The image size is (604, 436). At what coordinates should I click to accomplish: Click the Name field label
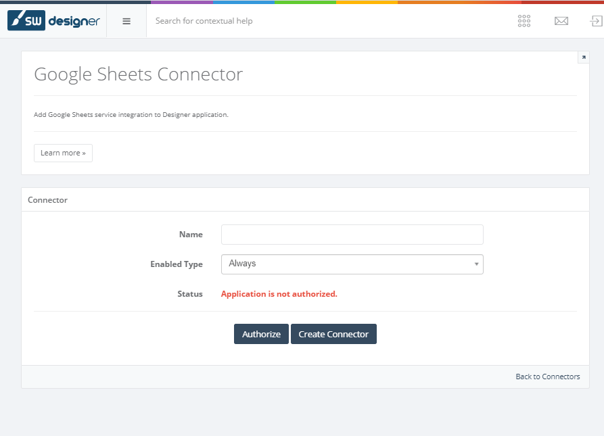[191, 235]
